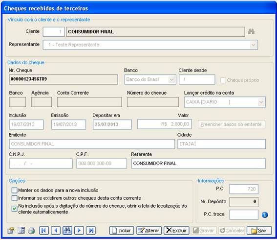
Task: Click the Cliente desde date field
Action: tap(197, 79)
